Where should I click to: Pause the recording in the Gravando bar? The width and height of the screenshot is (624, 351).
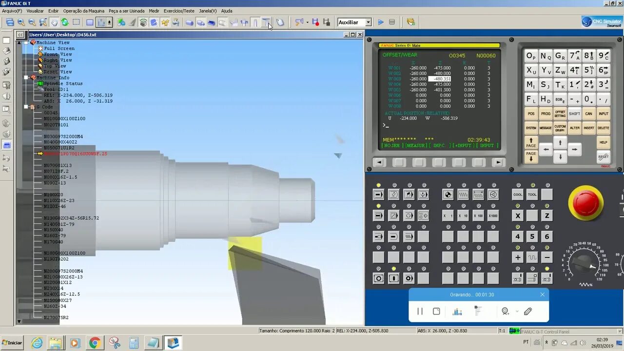tap(420, 312)
